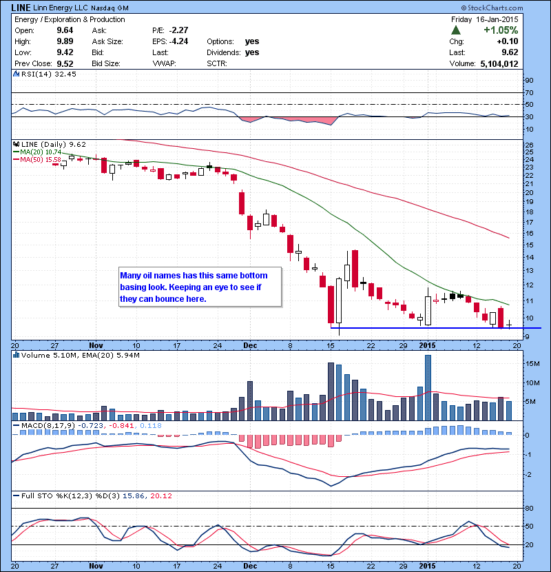The width and height of the screenshot is (551, 572).
Task: Select the LINE ticker symbol in the header
Action: [21, 8]
